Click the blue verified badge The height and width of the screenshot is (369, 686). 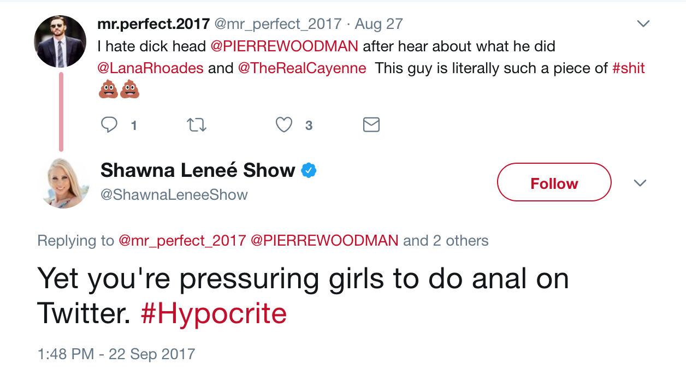[x=309, y=170]
